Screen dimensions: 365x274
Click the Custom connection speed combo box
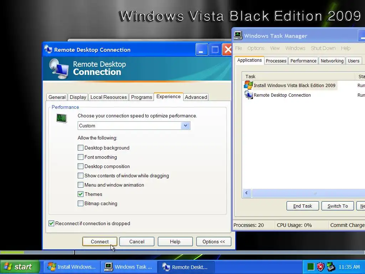134,126
